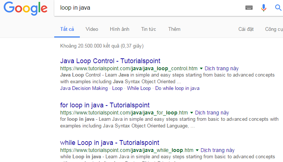Select the 'Tất cả' tab
283x162 pixels.
[x=67, y=29]
